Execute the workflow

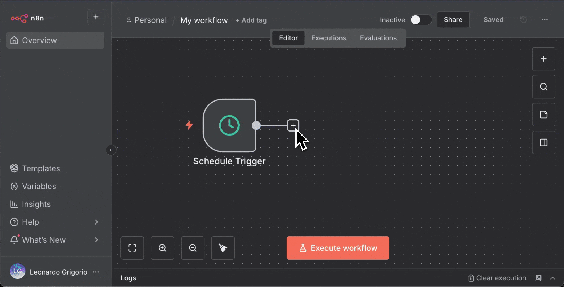(x=337, y=248)
